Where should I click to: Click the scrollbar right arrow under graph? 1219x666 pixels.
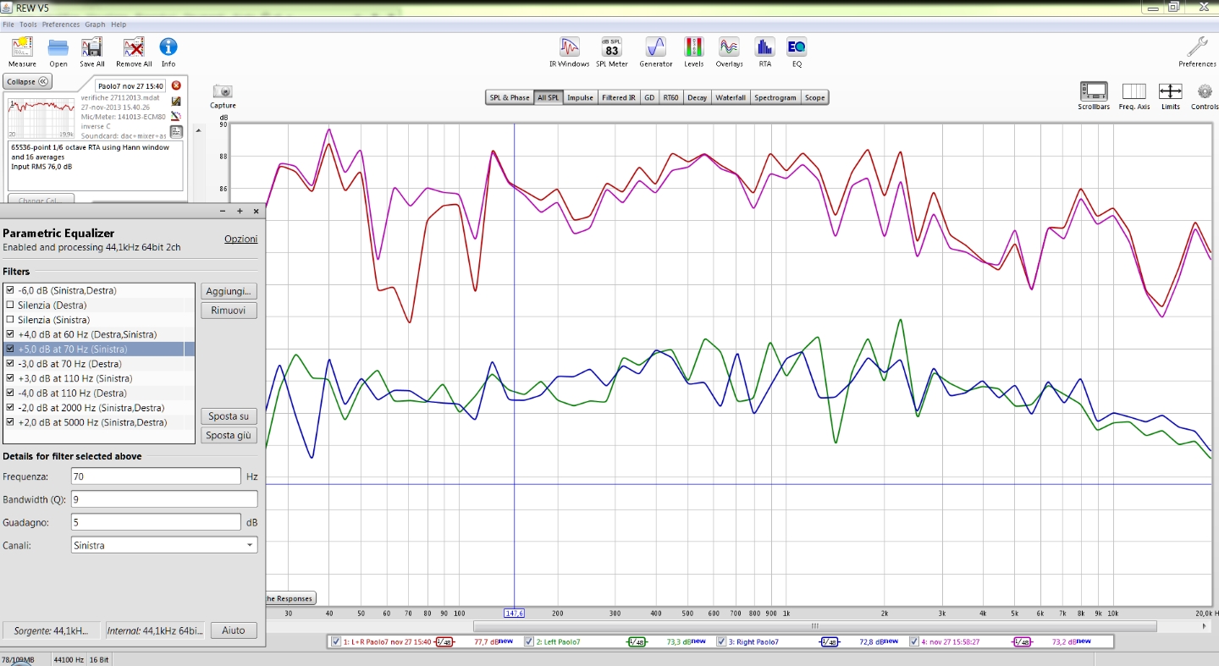[1205, 626]
